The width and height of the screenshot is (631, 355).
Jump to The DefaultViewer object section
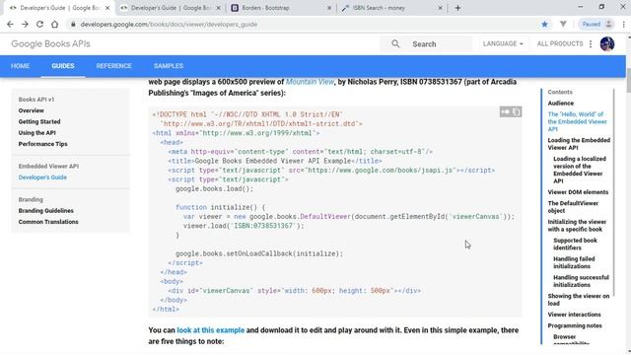pyautogui.click(x=573, y=207)
